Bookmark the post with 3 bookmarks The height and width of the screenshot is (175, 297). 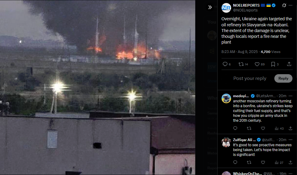click(x=275, y=64)
